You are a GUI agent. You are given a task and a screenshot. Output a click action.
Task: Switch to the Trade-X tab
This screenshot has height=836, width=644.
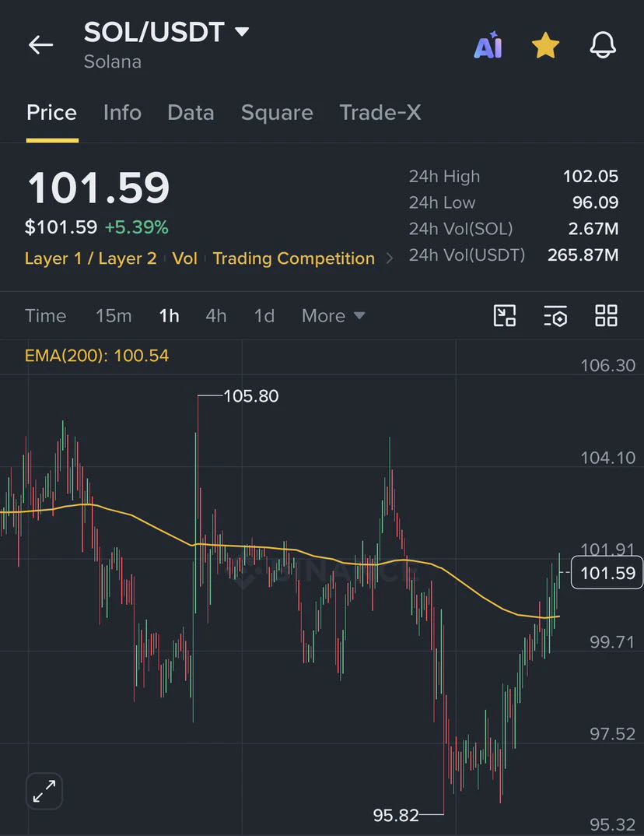(380, 113)
